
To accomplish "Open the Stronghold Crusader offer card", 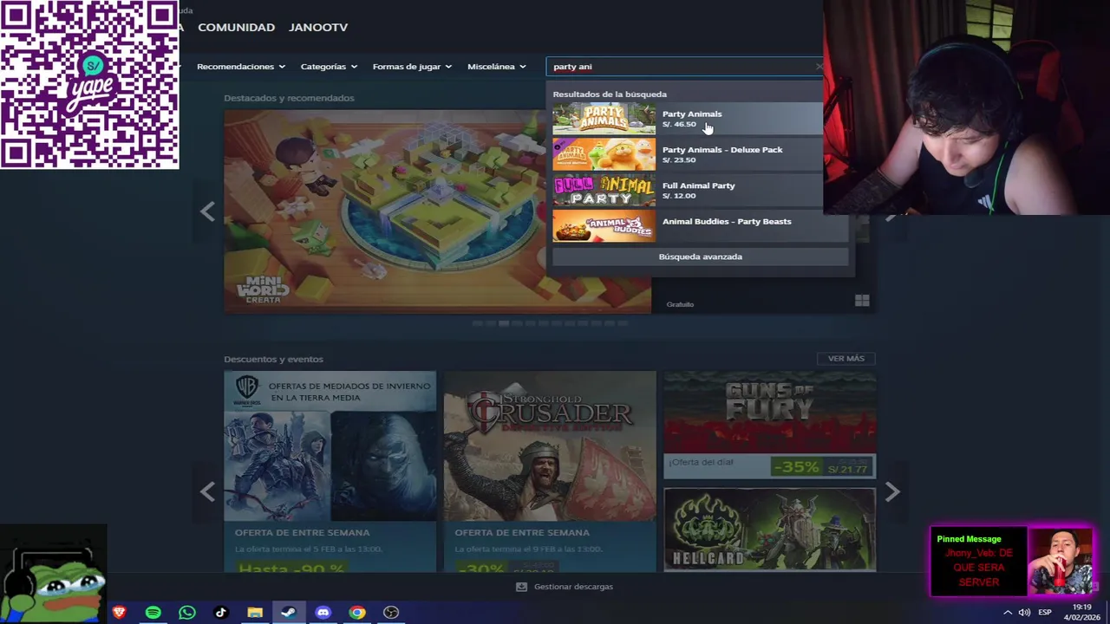I will [x=550, y=471].
